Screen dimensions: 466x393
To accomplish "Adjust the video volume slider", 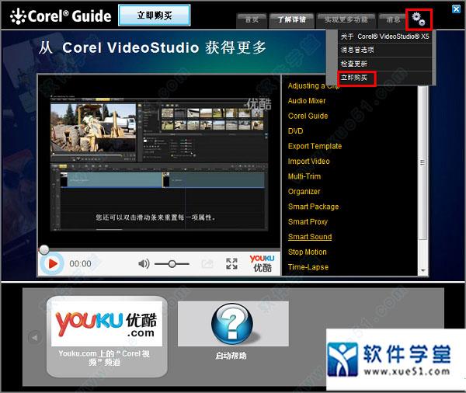I will (172, 264).
